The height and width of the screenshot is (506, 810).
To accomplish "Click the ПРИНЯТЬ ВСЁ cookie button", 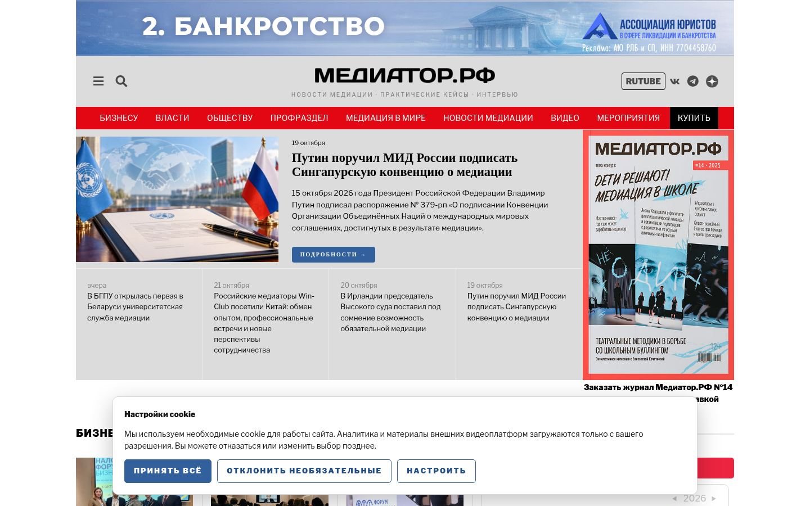I will pos(168,471).
